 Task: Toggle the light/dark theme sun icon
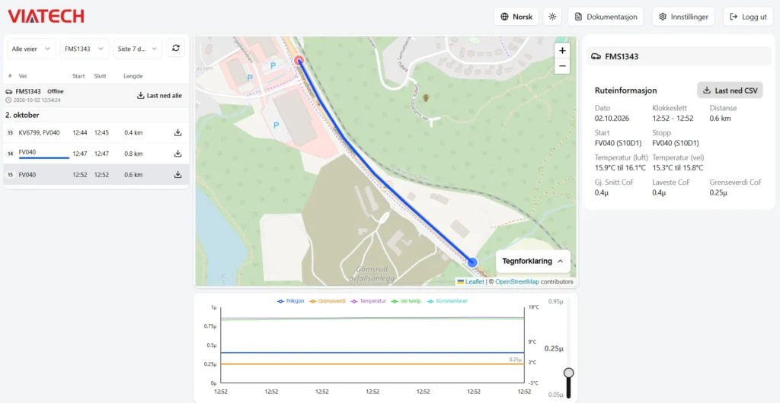point(552,17)
